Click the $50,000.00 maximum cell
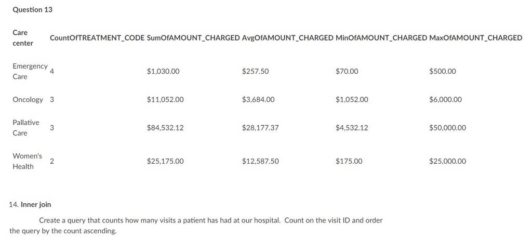The height and width of the screenshot is (250, 532). point(447,127)
